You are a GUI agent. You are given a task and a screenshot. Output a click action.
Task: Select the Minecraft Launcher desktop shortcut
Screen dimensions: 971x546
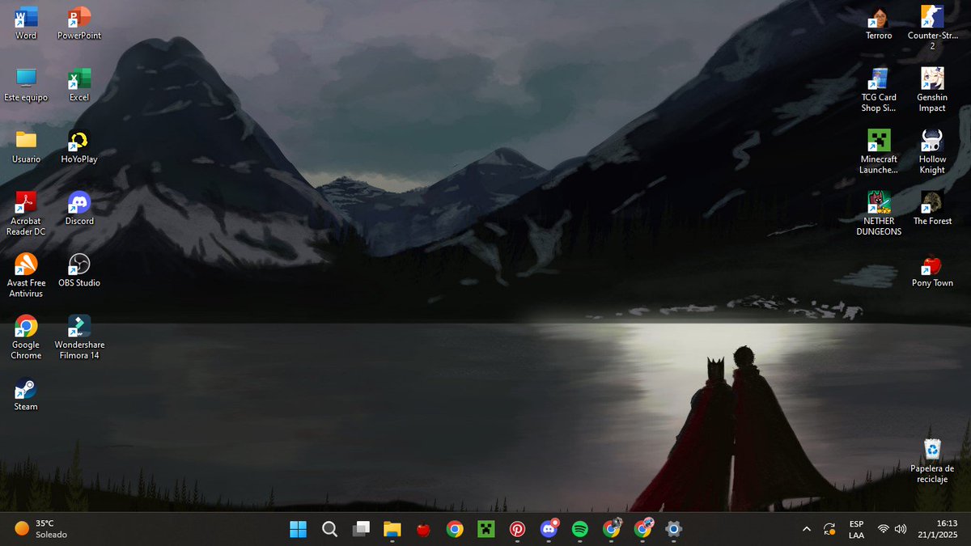(879, 151)
